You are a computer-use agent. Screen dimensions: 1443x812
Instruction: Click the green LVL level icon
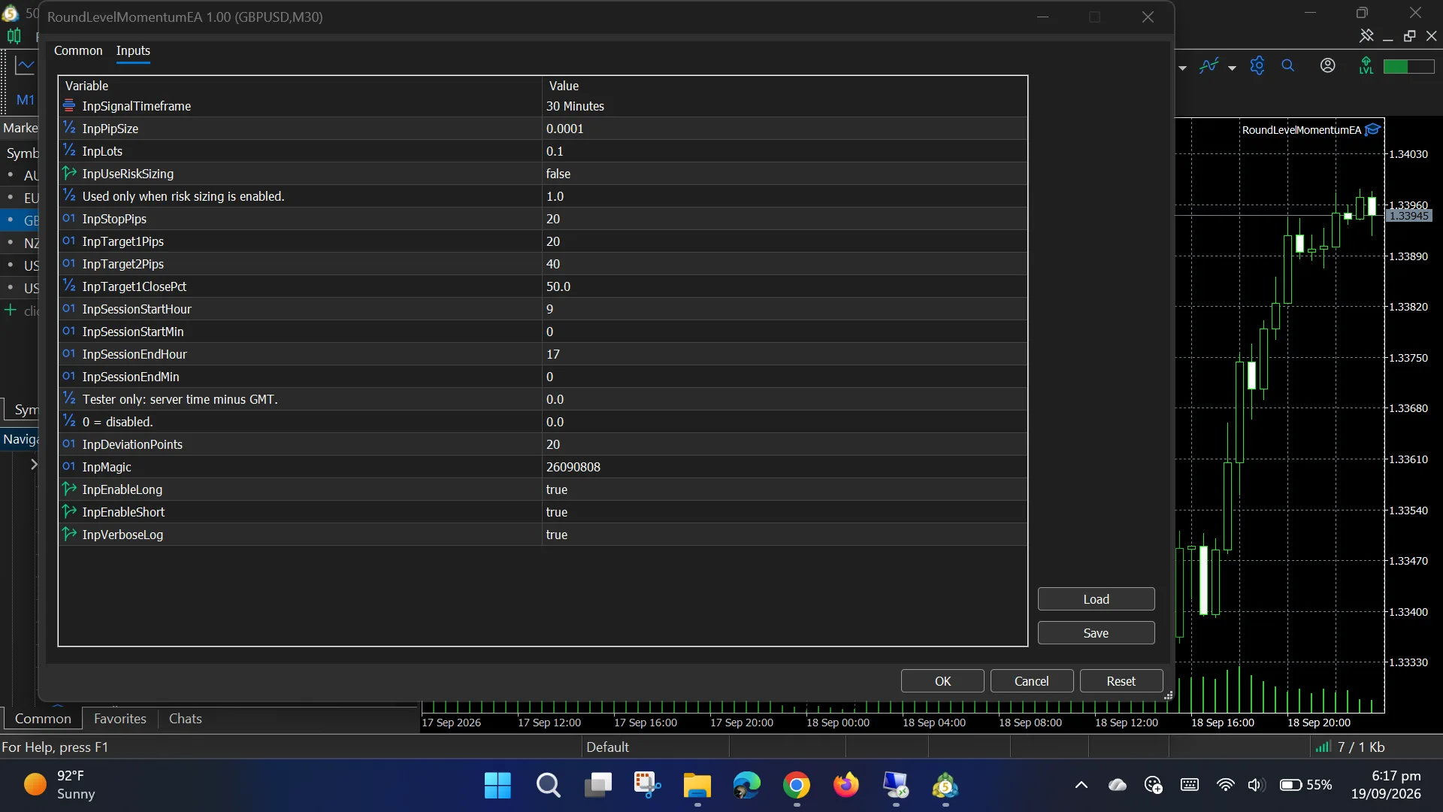(1366, 66)
